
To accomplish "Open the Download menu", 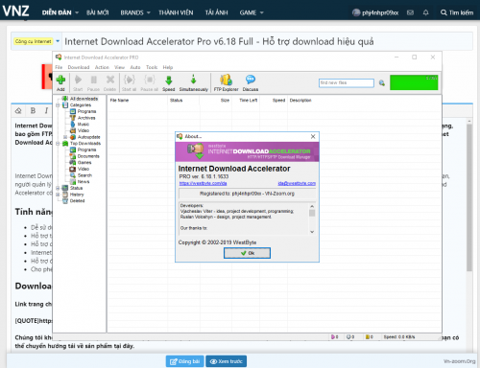I will click(x=79, y=67).
